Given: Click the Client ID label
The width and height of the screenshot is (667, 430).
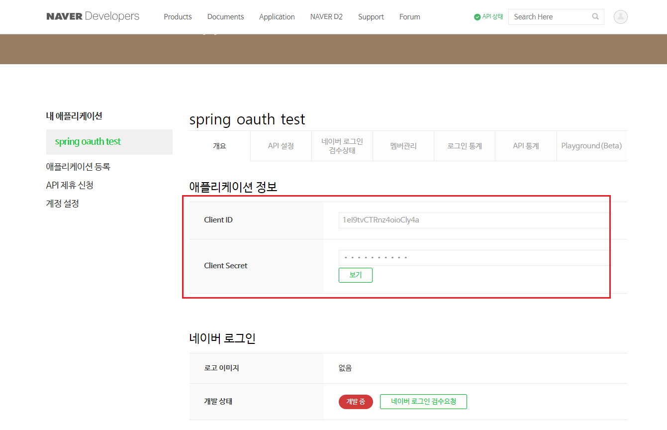Looking at the screenshot, I should (218, 220).
